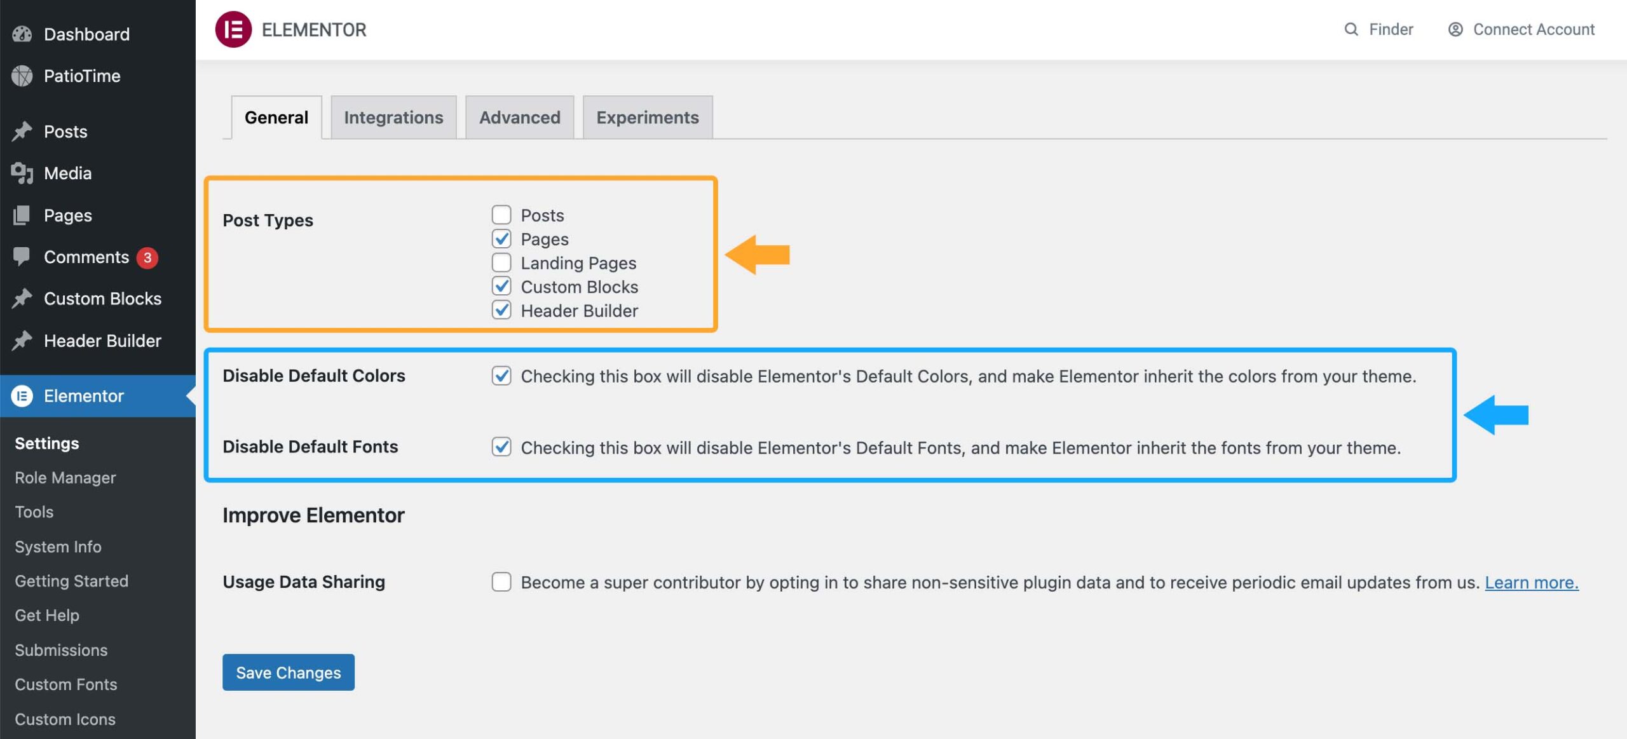Select the Dashboard icon in the sidebar
This screenshot has width=1627, height=739.
point(21,34)
